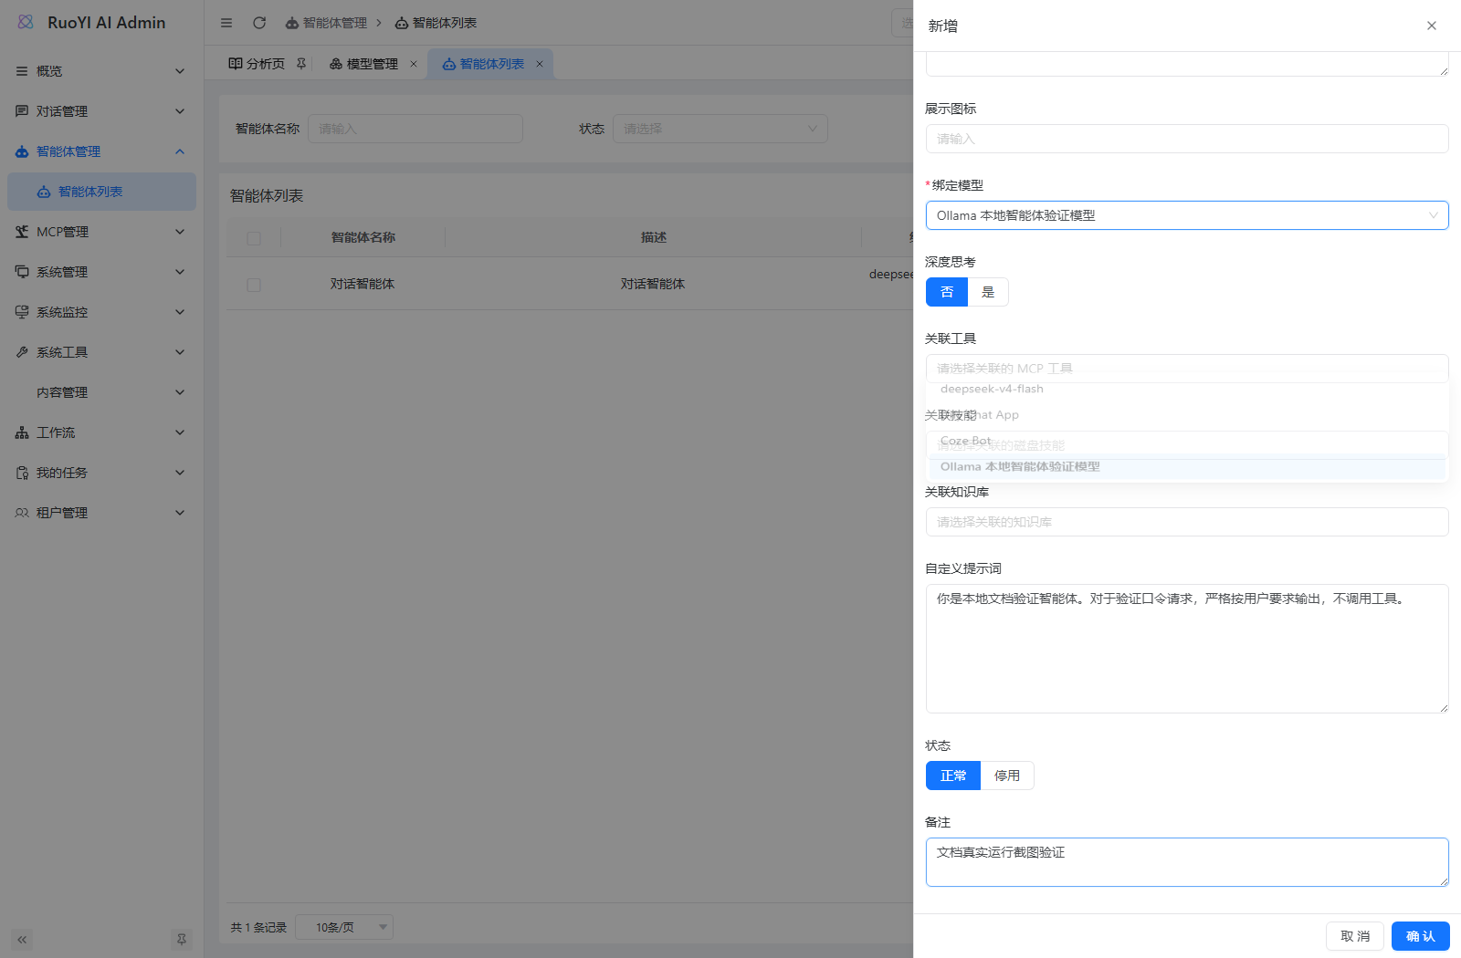Refresh the page with the reload icon
The image size is (1461, 958).
click(x=259, y=23)
